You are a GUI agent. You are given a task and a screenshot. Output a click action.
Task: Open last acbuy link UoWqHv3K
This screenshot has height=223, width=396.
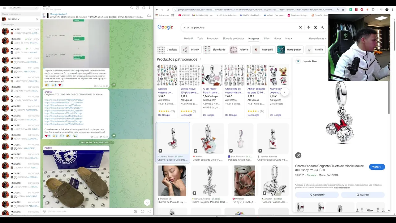pos(64,124)
